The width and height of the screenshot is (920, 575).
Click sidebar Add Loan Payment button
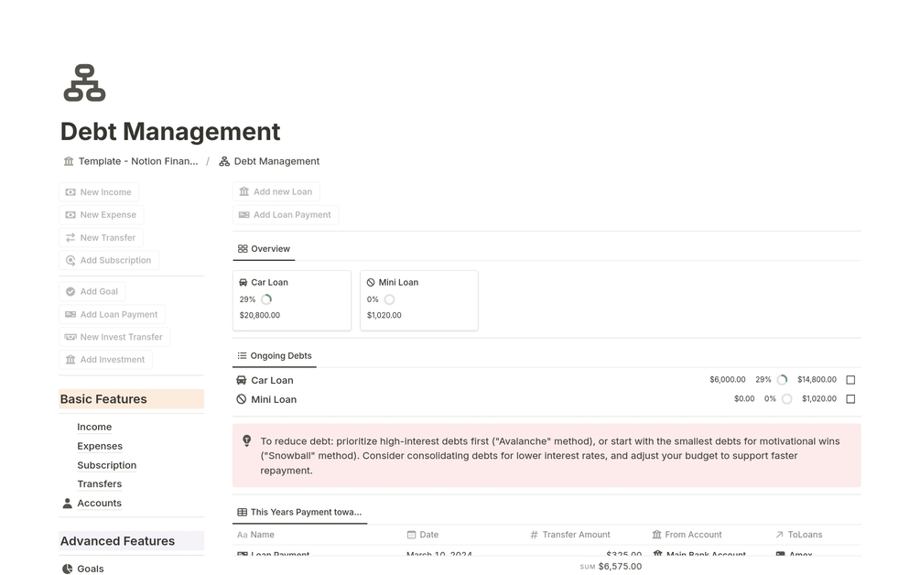pyautogui.click(x=112, y=314)
